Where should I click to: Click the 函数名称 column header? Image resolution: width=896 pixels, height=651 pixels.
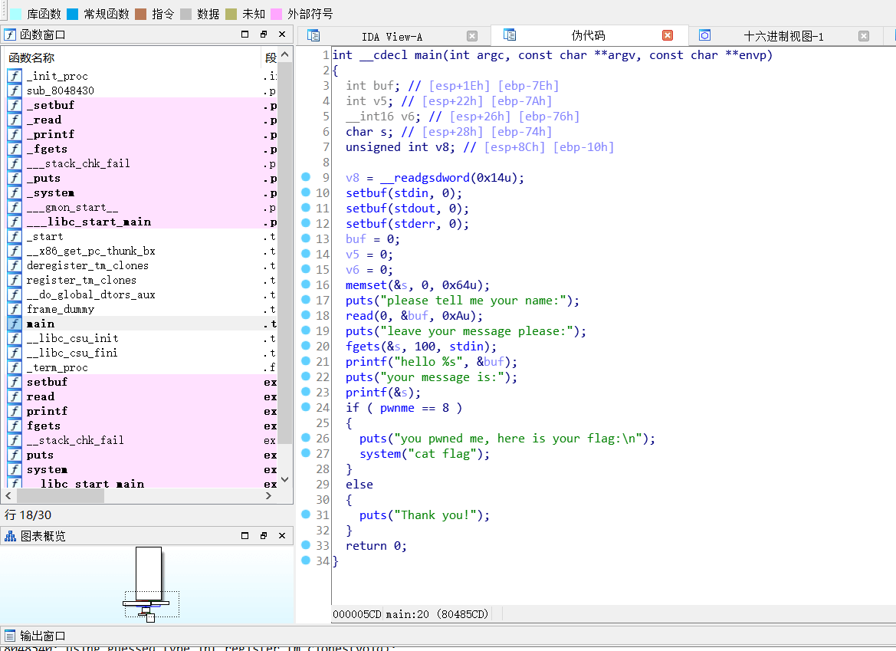[x=32, y=58]
